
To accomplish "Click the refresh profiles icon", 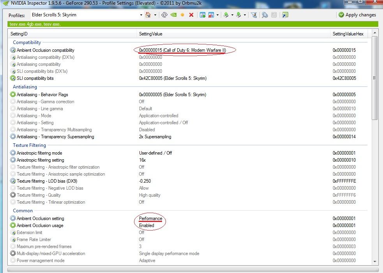I will point(164,15).
